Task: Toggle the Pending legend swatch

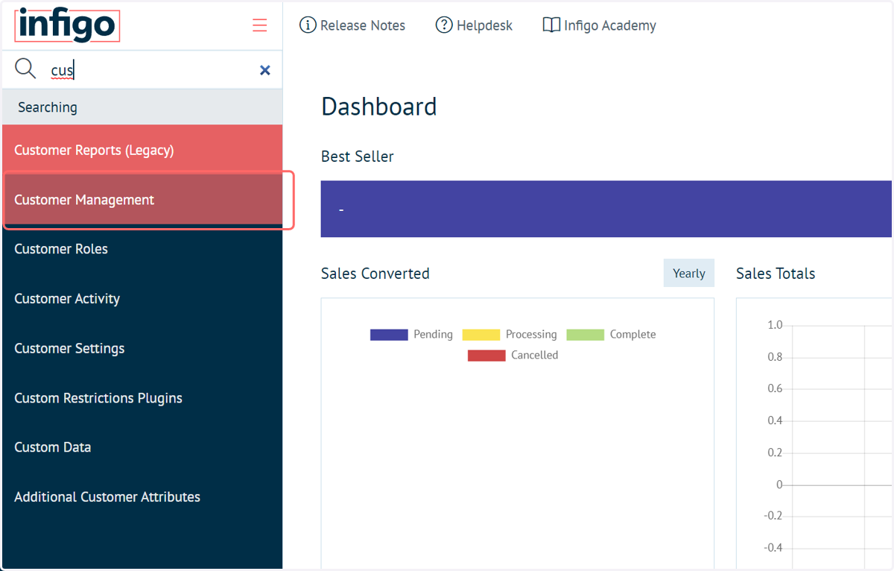Action: point(389,335)
